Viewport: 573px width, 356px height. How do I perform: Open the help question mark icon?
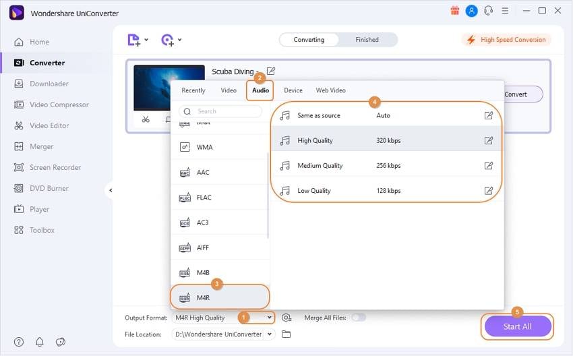point(19,342)
